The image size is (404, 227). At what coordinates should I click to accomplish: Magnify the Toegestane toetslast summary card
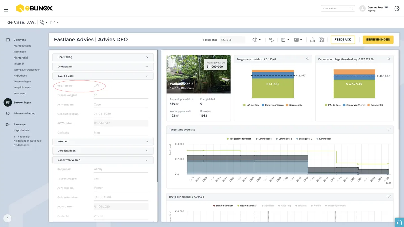point(307,59)
